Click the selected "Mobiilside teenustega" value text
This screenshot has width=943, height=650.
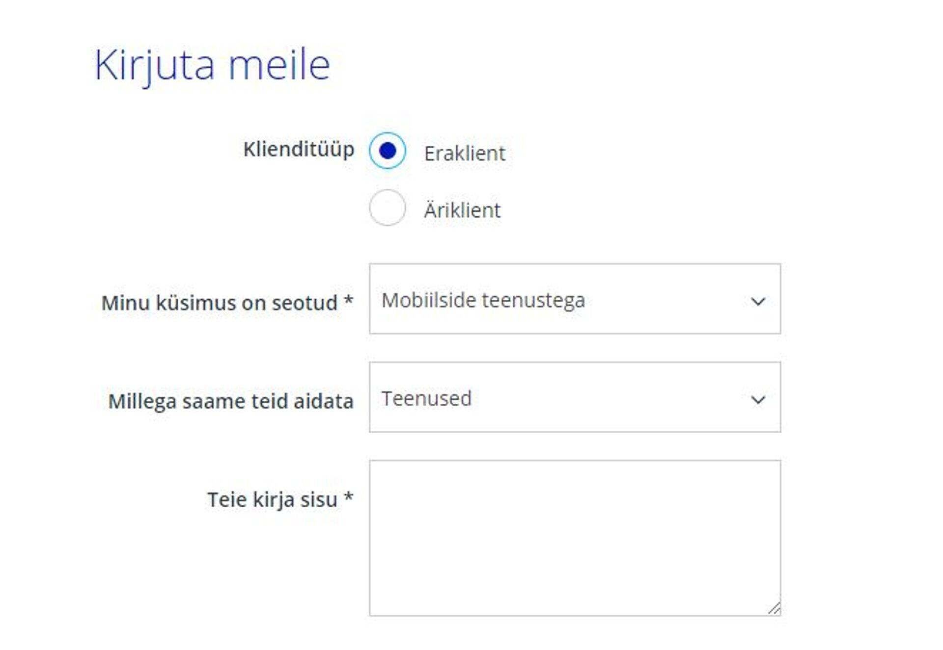coord(483,300)
